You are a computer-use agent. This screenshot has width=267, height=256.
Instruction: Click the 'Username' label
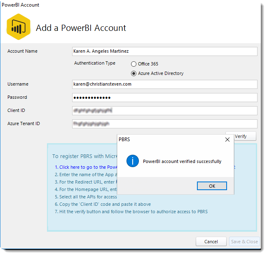coord(18,84)
